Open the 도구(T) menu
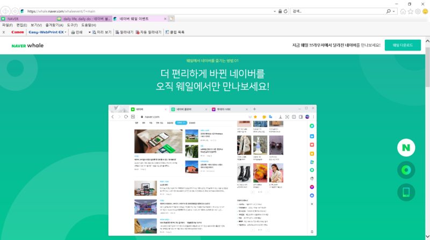The image size is (430, 240). pos(73,25)
